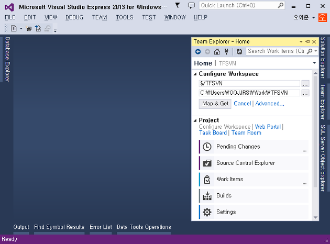
Task: Open Work Items tile
Action: click(x=254, y=180)
